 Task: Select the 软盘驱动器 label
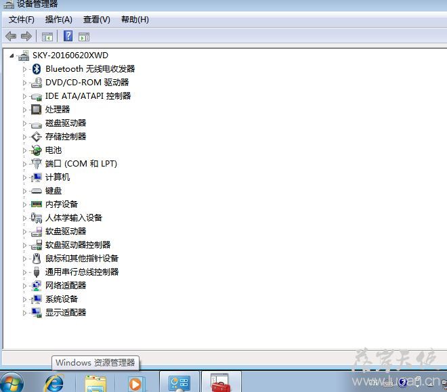click(x=66, y=232)
